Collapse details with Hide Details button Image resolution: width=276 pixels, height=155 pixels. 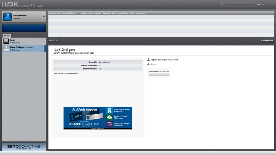pyautogui.click(x=267, y=40)
